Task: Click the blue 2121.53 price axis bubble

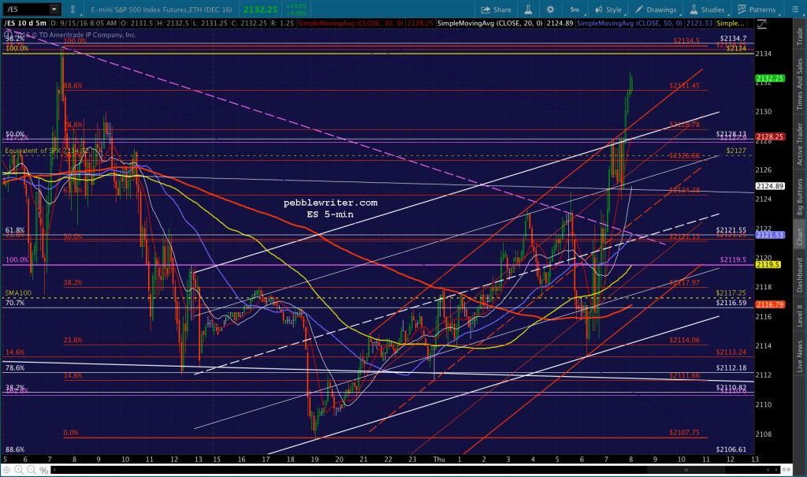Action: tap(770, 234)
